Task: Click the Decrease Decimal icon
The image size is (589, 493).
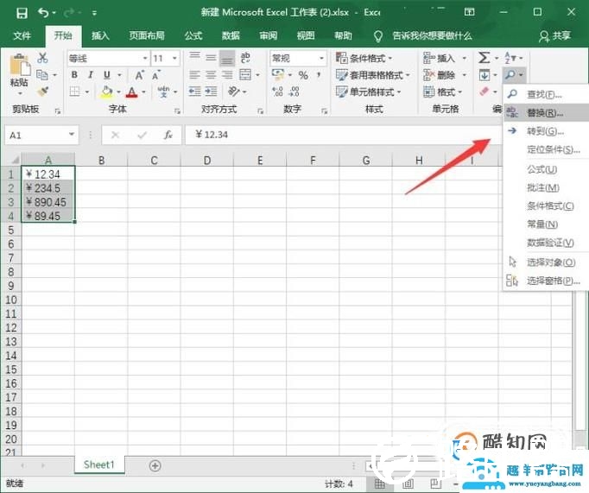Action: (x=294, y=92)
